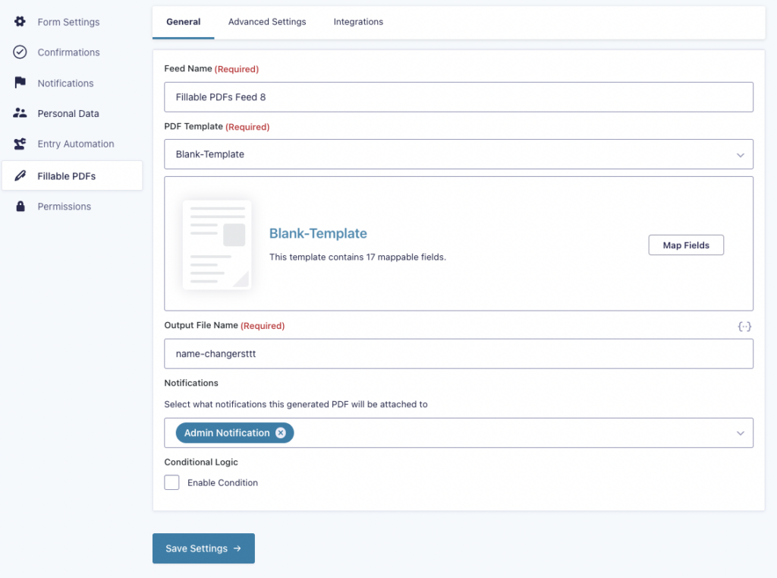Edit the Output File Name field
Image resolution: width=777 pixels, height=578 pixels.
coord(458,354)
